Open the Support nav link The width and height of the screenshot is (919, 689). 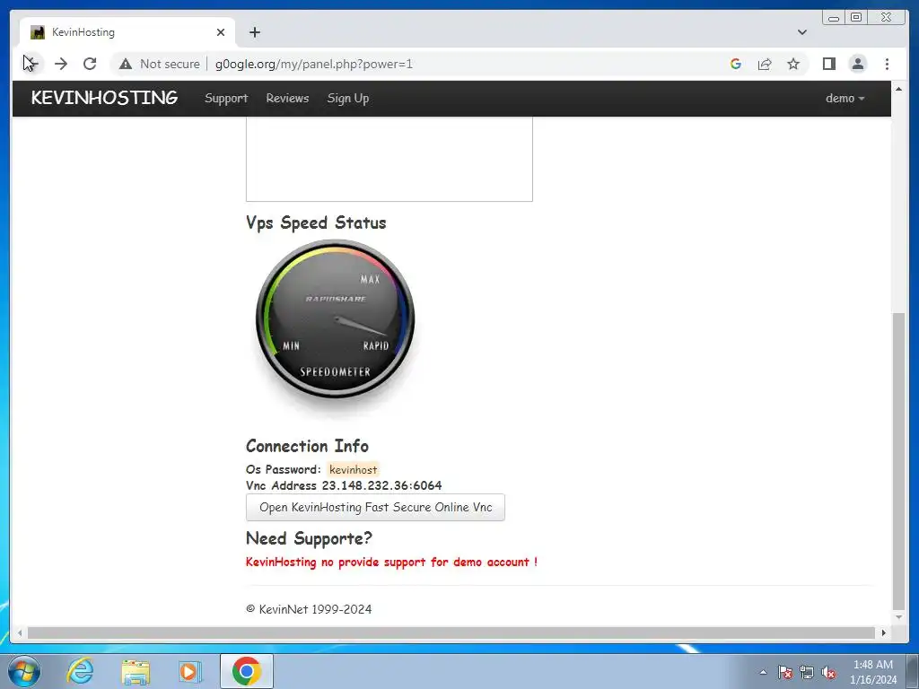(x=226, y=99)
